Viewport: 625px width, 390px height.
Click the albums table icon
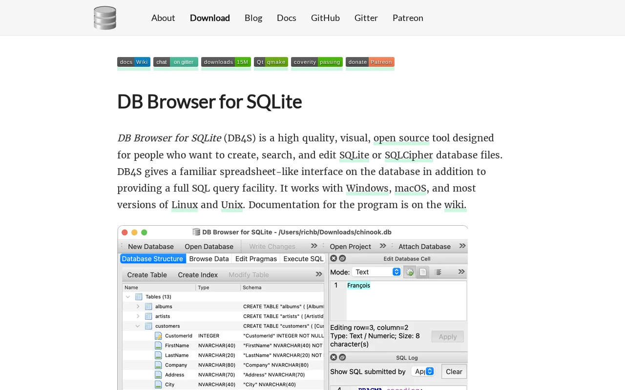coord(148,307)
